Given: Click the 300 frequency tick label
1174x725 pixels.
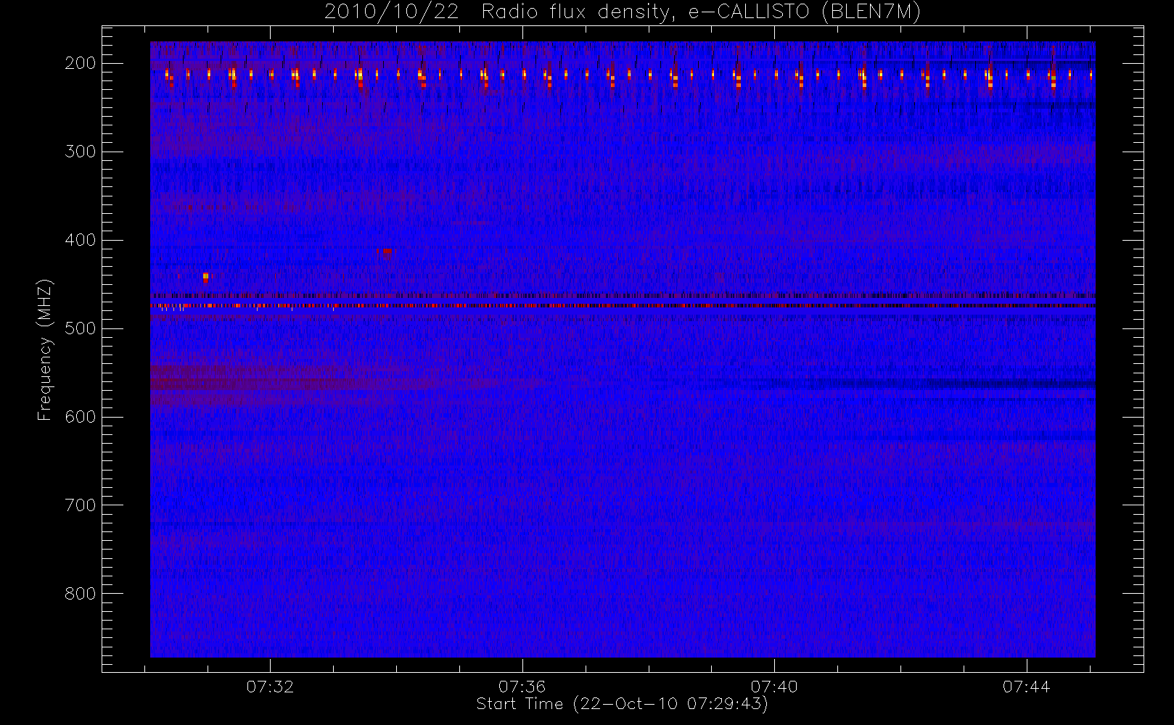Looking at the screenshot, I should pyautogui.click(x=81, y=152).
